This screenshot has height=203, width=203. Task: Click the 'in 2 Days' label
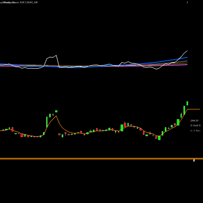pyautogui.click(x=195, y=131)
